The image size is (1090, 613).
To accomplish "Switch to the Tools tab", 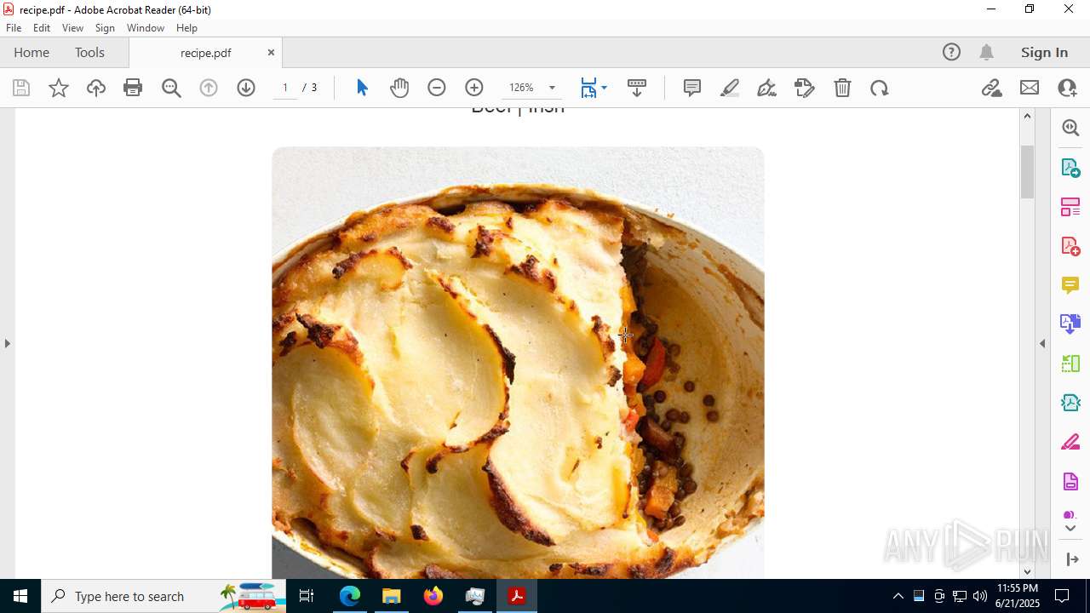I will click(89, 52).
